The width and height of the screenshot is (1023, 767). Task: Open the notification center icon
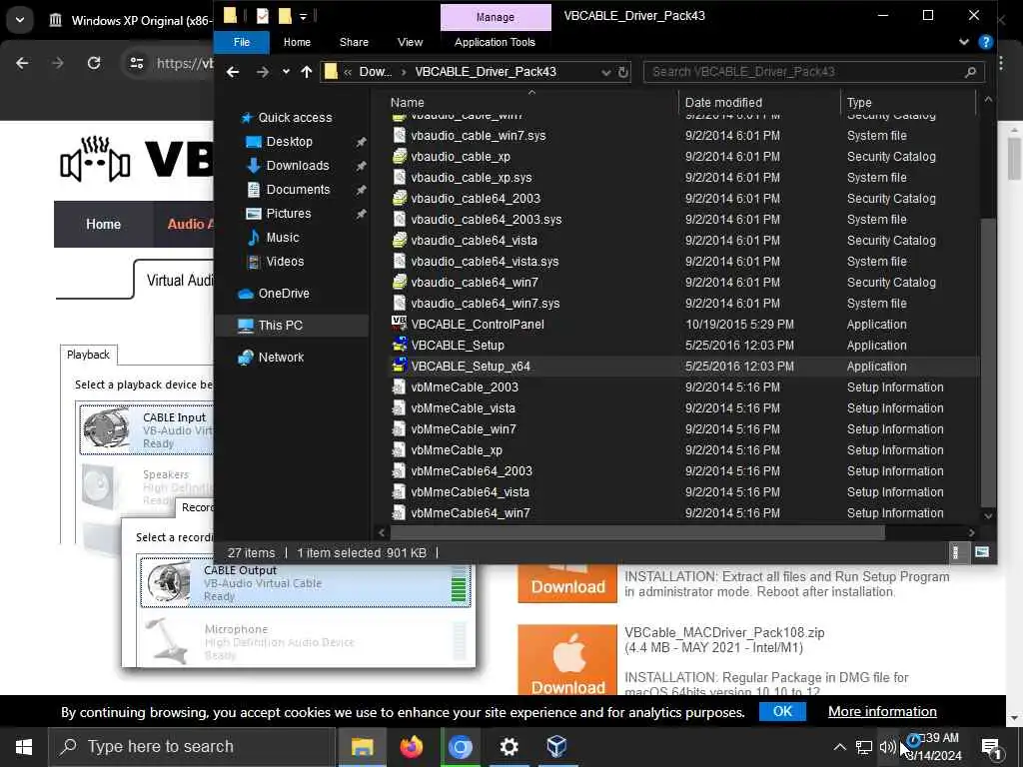[991, 747]
